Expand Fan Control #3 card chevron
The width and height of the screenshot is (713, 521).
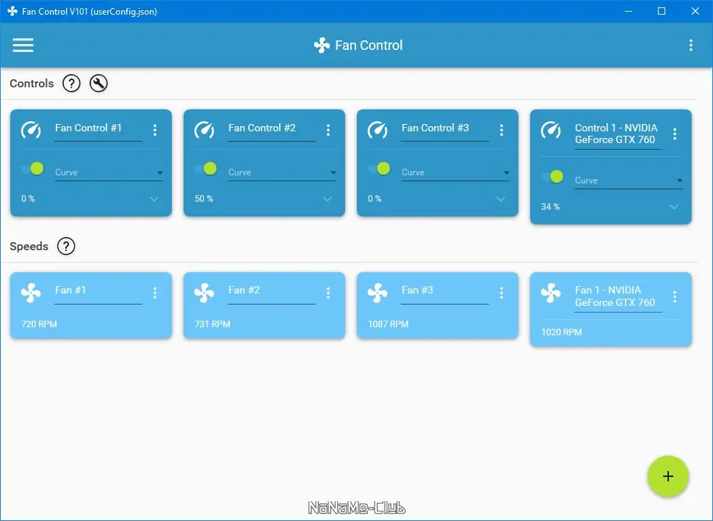point(501,199)
